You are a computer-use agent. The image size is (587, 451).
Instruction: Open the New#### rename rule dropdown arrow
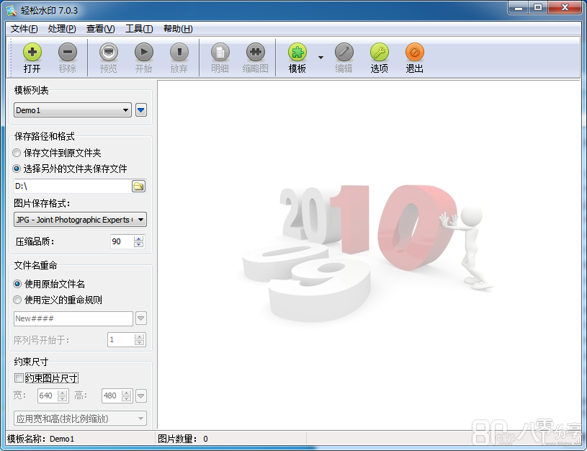click(140, 318)
